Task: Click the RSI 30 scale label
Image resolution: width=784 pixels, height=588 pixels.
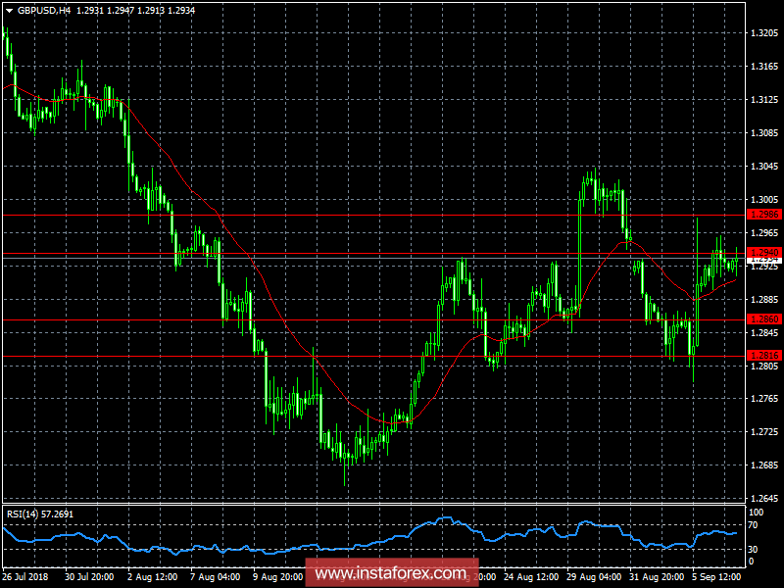Action: pos(753,550)
